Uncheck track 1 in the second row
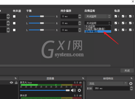The width and height of the screenshot is (135, 99). coord(116,23)
